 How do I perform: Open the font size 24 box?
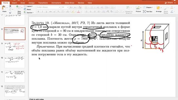[x=65, y=7]
